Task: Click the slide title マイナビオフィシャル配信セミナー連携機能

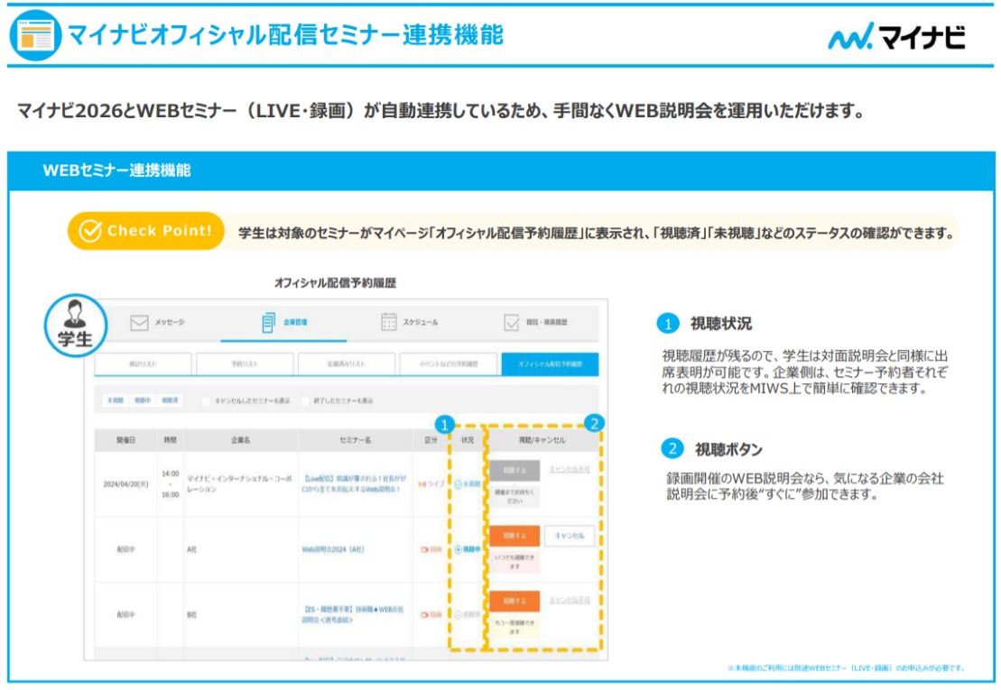Action: [285, 35]
